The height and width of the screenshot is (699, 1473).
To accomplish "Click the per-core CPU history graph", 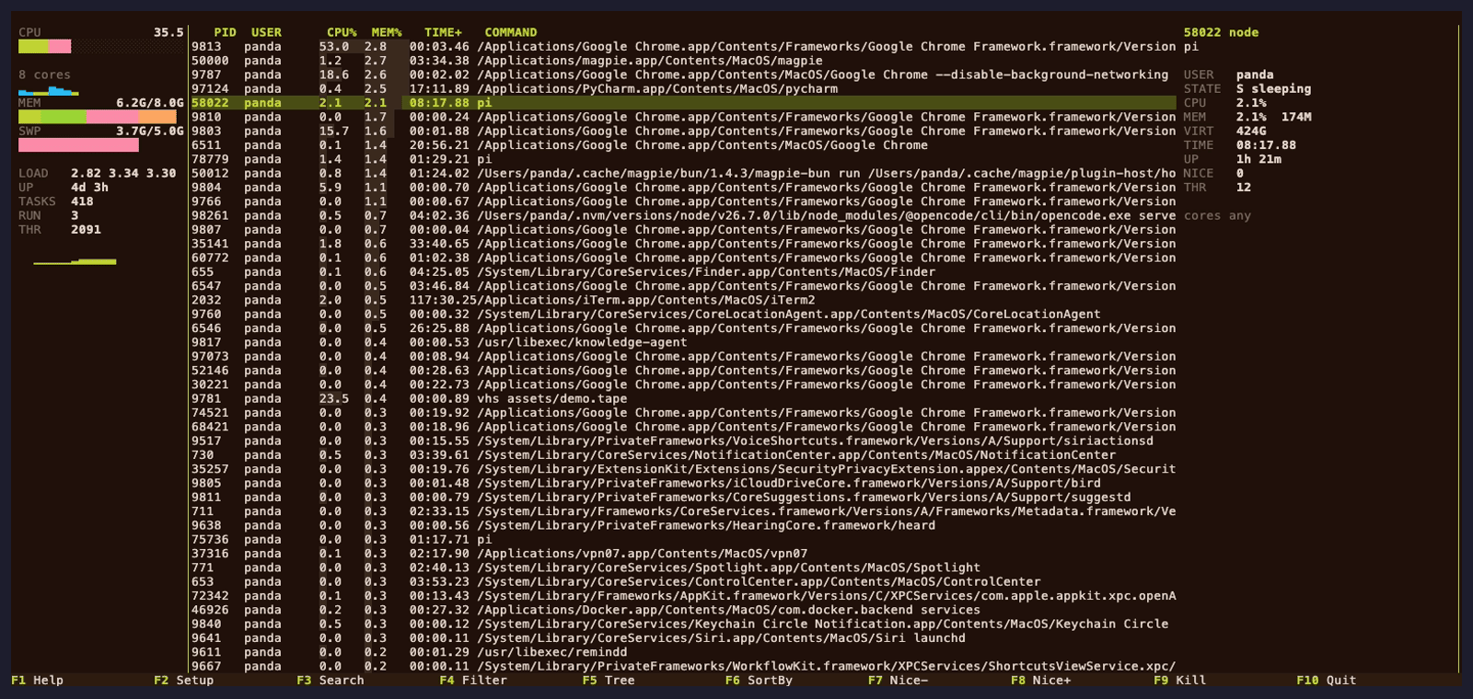I will point(49,90).
